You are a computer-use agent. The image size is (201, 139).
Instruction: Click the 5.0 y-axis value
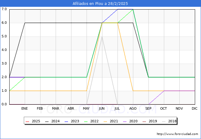pos(4,36)
